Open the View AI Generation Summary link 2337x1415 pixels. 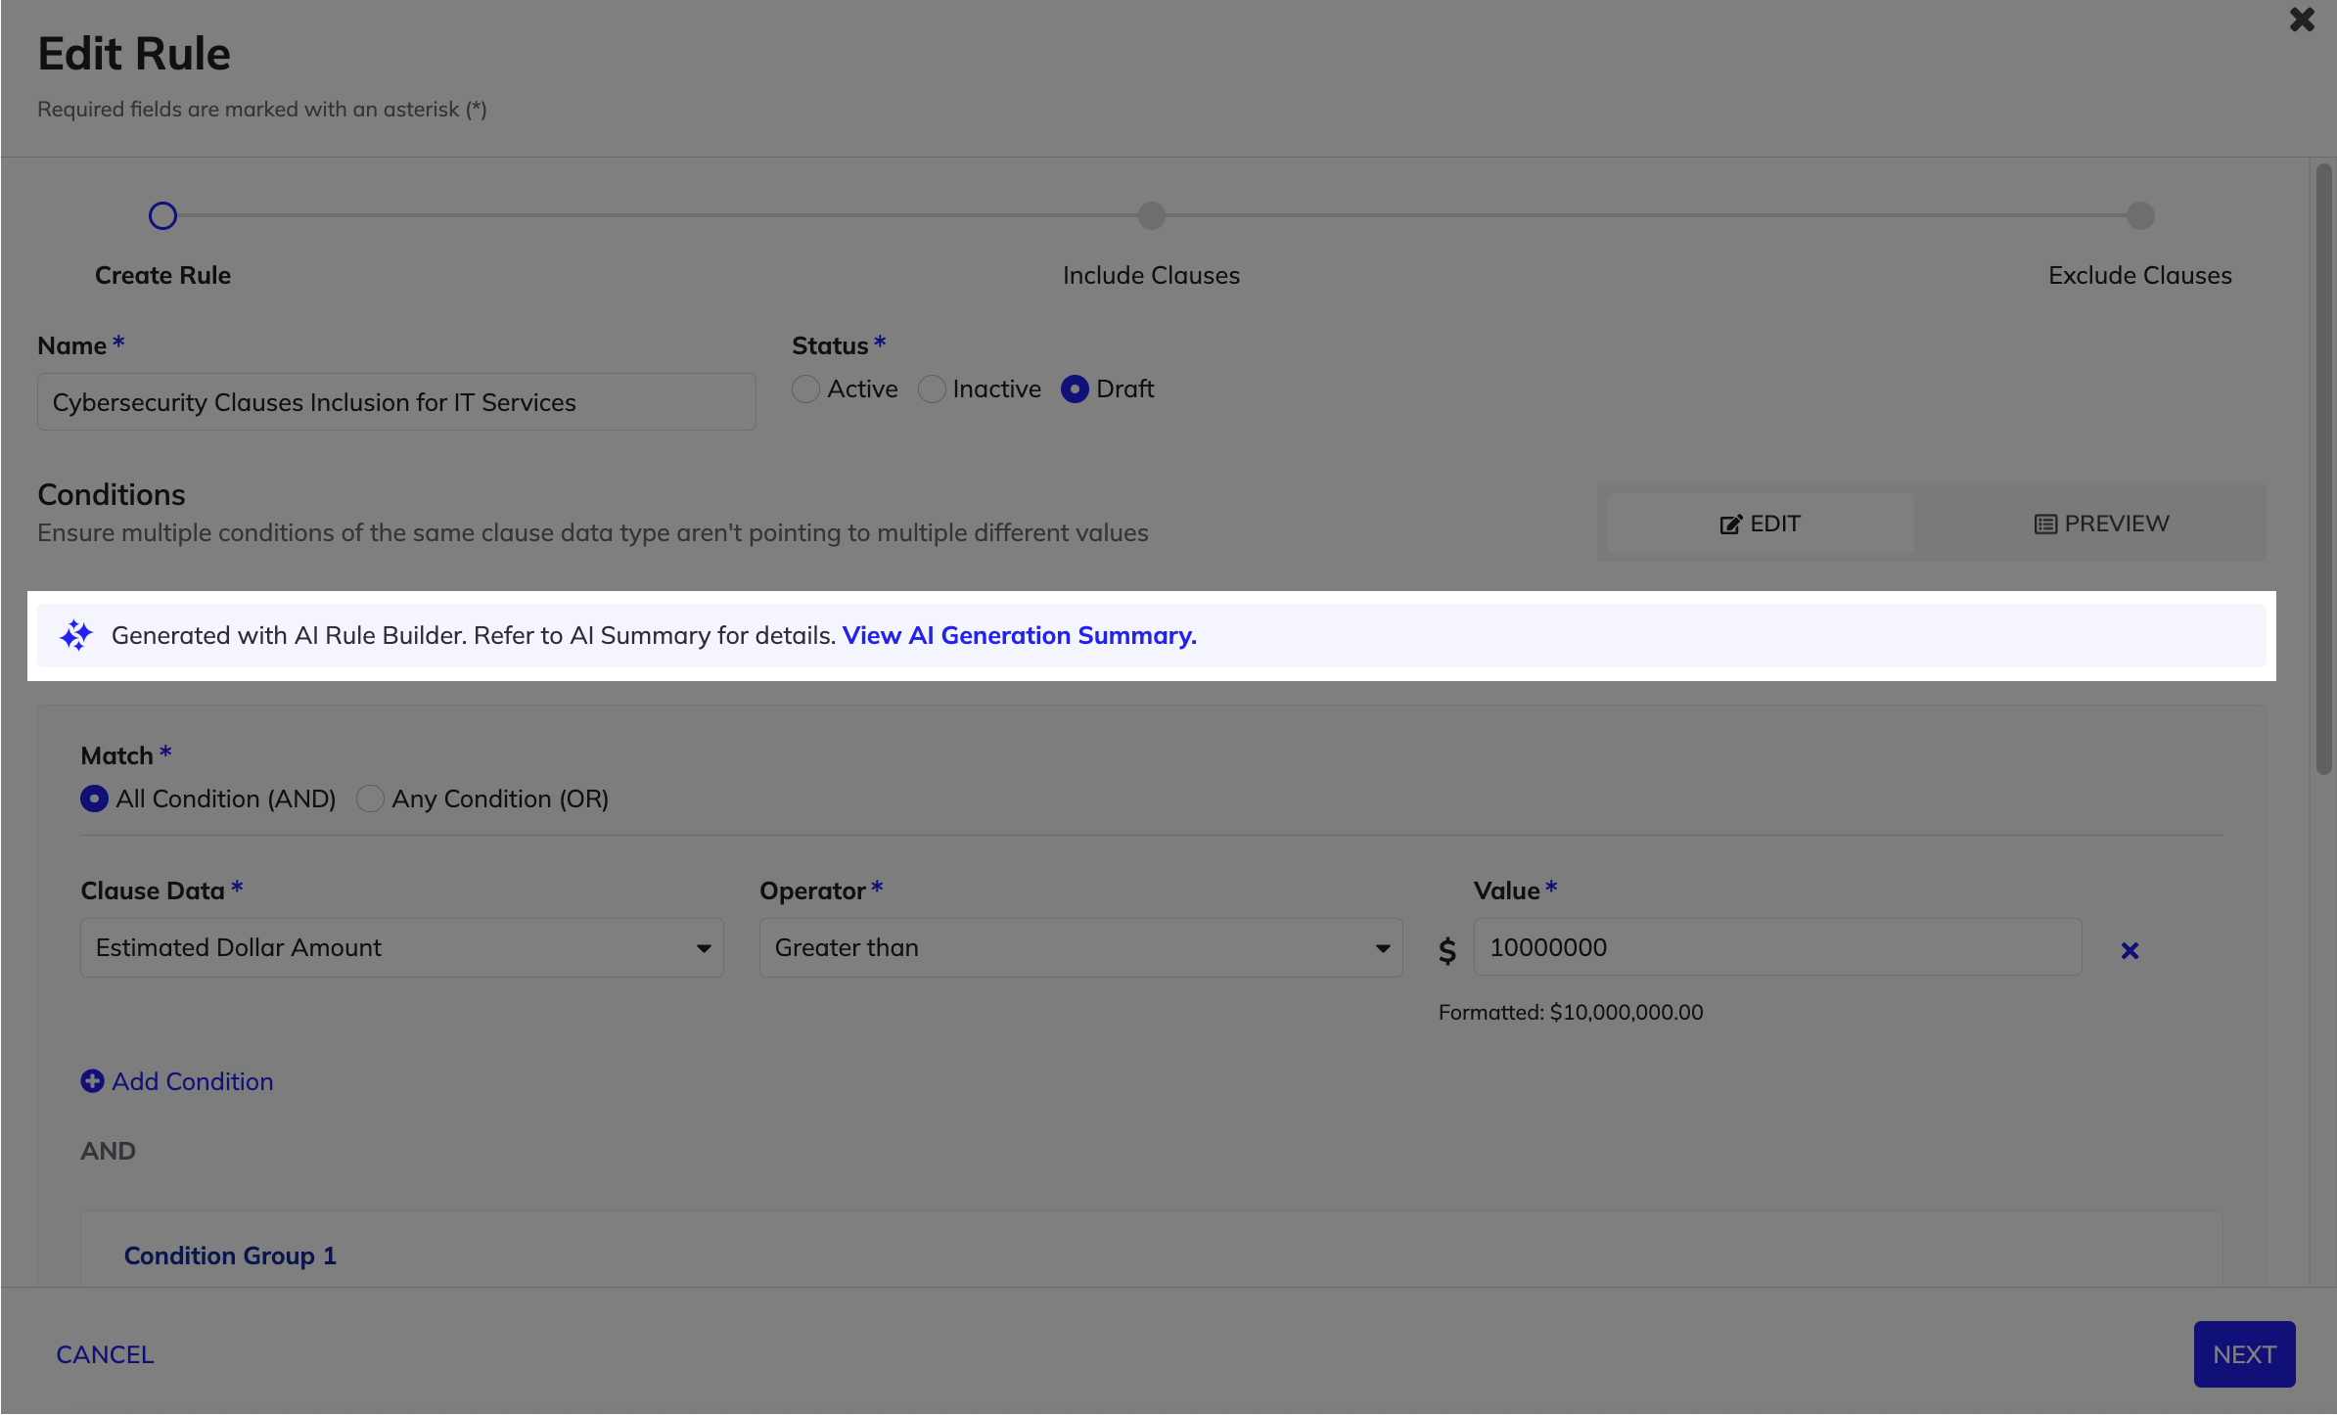(x=1019, y=635)
